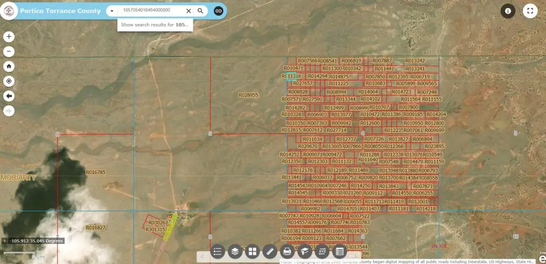This screenshot has height=264, width=546.
Task: Go back to the previous map extent
Action: coord(9,96)
